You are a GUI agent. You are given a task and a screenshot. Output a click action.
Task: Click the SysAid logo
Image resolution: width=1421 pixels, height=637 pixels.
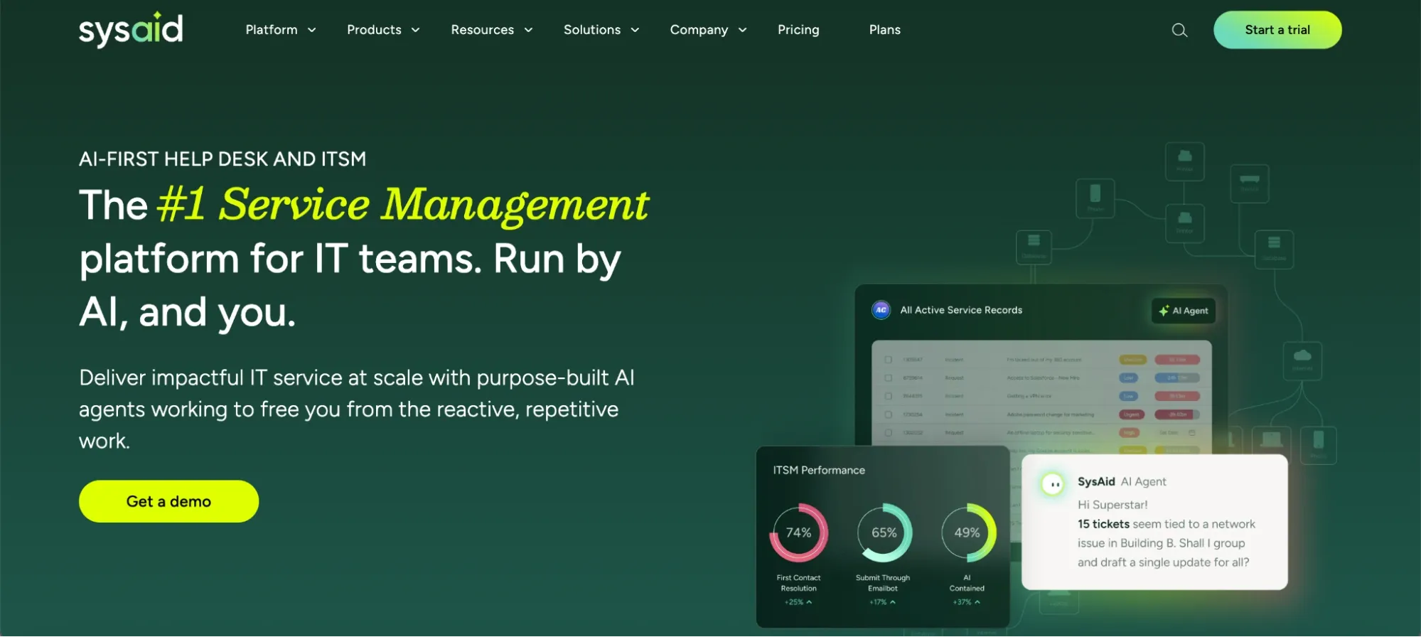click(x=131, y=30)
